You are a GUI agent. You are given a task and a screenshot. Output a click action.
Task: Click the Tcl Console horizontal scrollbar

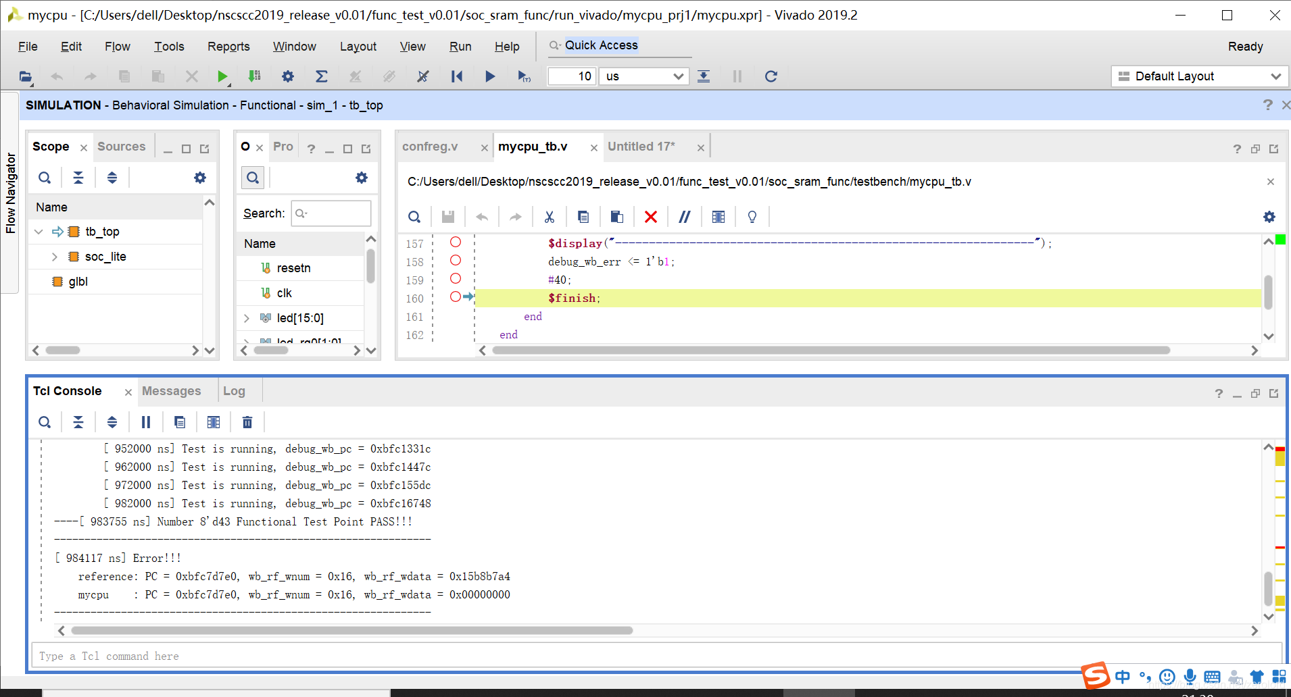click(351, 631)
